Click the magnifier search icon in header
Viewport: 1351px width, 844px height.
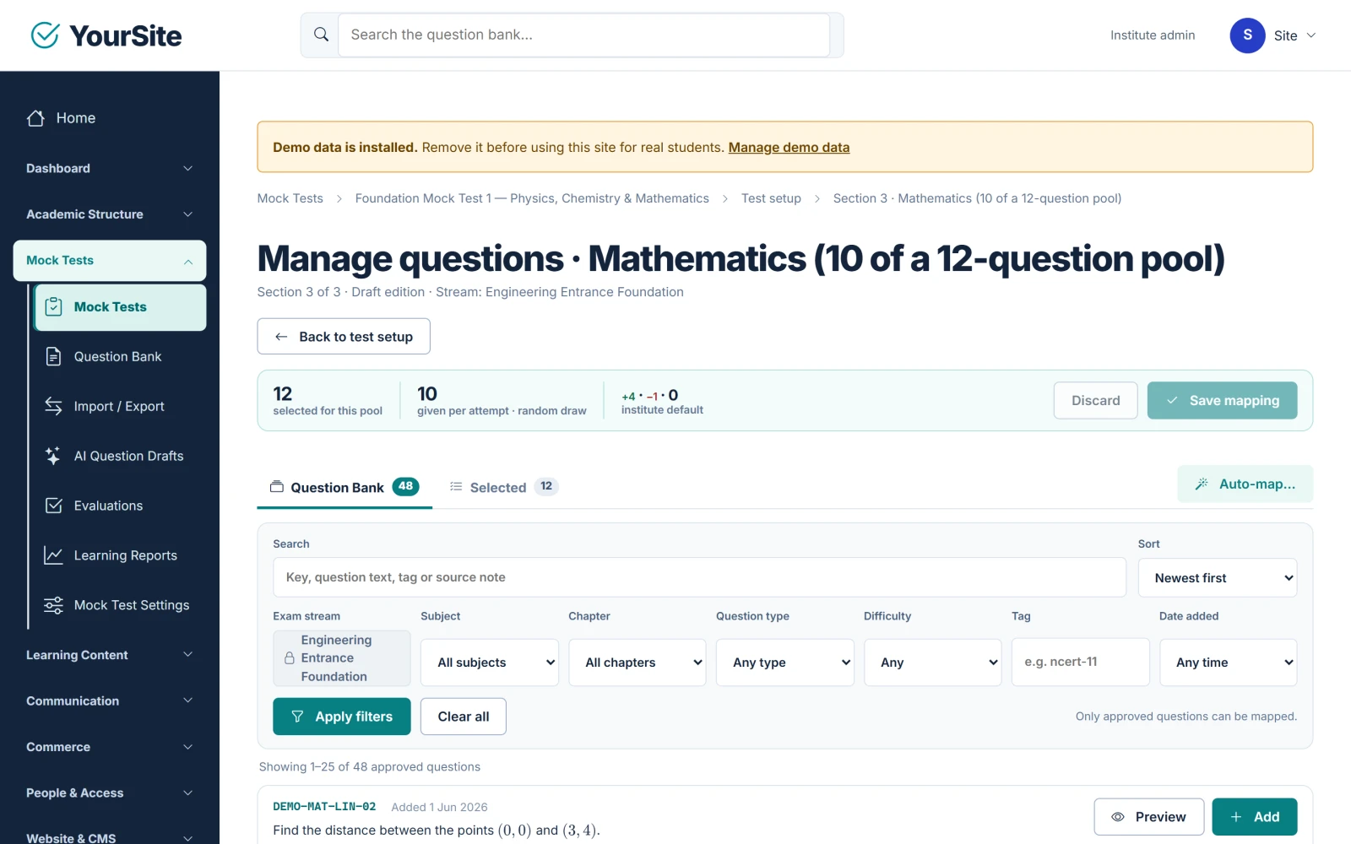point(321,35)
